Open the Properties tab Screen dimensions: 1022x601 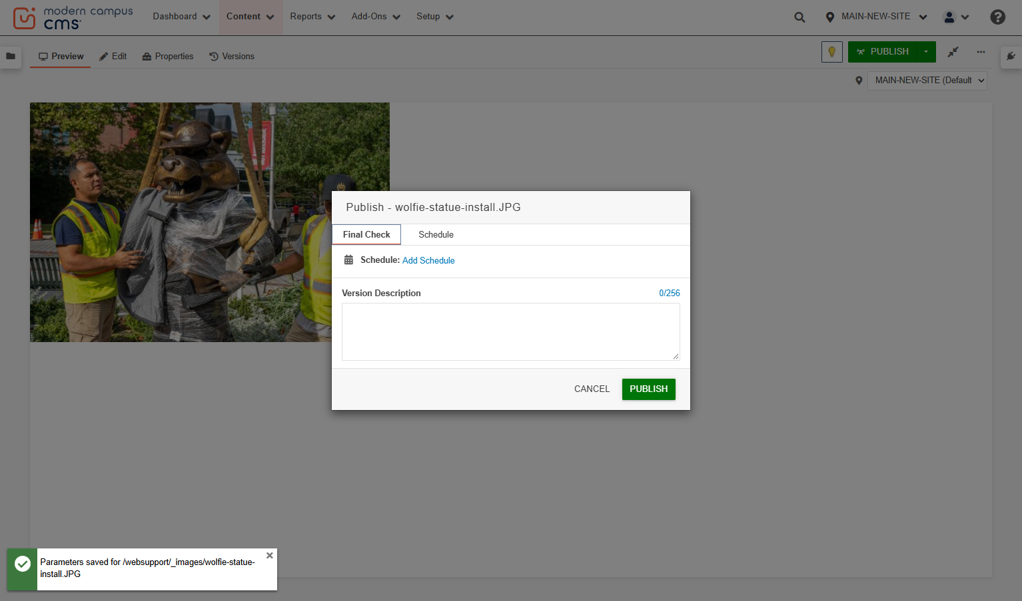point(168,57)
